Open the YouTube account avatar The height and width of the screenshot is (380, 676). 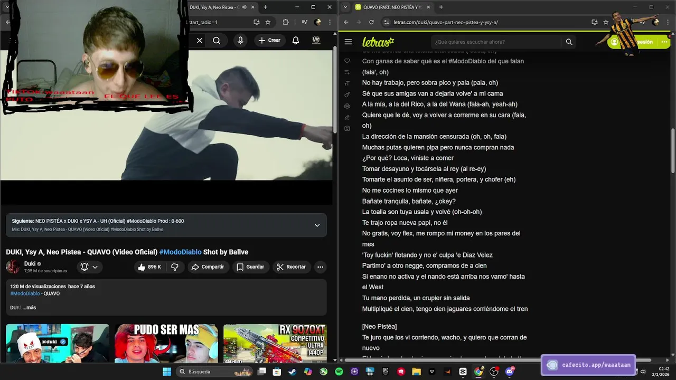pyautogui.click(x=316, y=40)
